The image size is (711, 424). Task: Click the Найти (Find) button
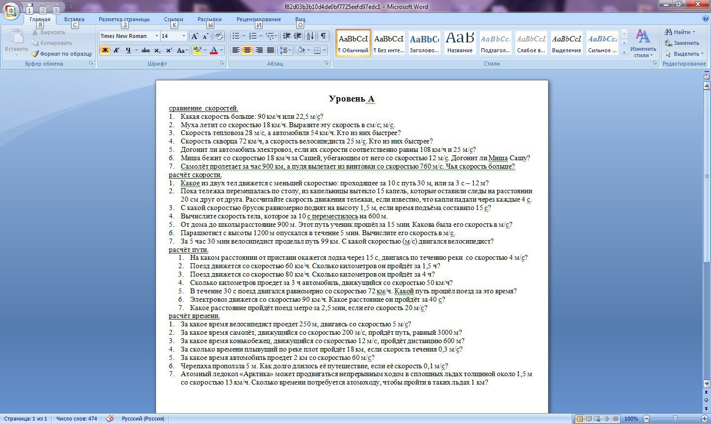(681, 32)
